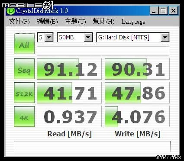The height and width of the screenshot is (161, 184).
Task: Run all benchmarks with All button
Action: coord(24,44)
